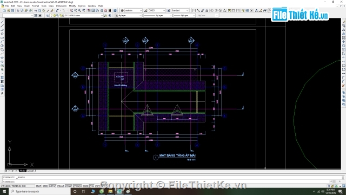Open the File menu
The image size is (346, 195).
7,6
